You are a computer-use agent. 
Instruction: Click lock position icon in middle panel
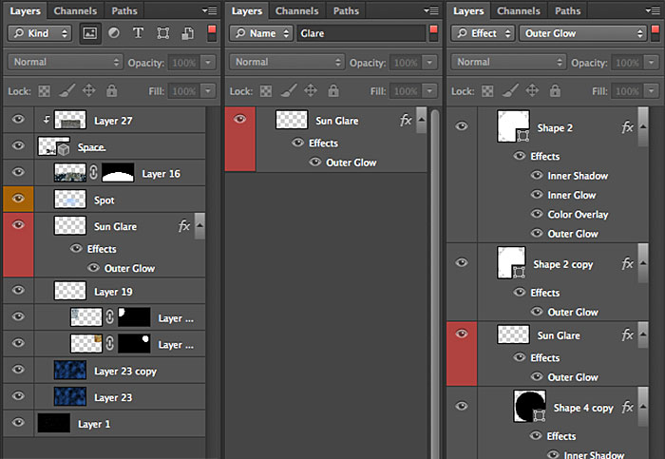[x=311, y=91]
